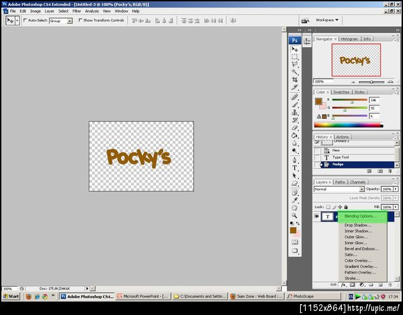Pick the Path Selection tool
The image size is (403, 315).
[295, 176]
